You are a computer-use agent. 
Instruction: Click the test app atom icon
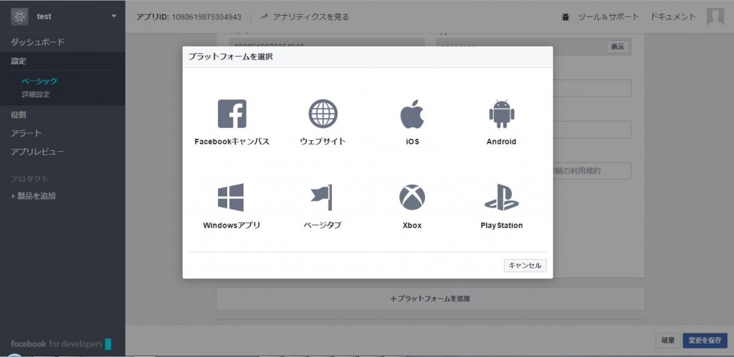pyautogui.click(x=19, y=17)
